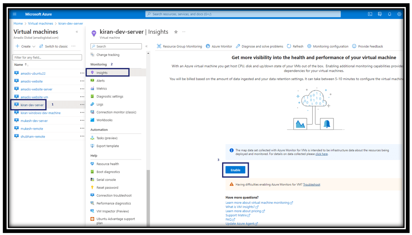Open VM Inspector (Preview)
The width and height of the screenshot is (412, 235).
point(112,211)
